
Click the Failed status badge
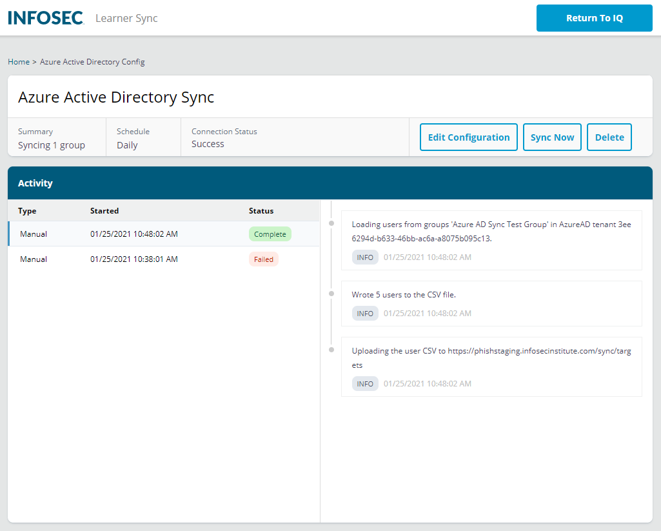[x=263, y=259]
